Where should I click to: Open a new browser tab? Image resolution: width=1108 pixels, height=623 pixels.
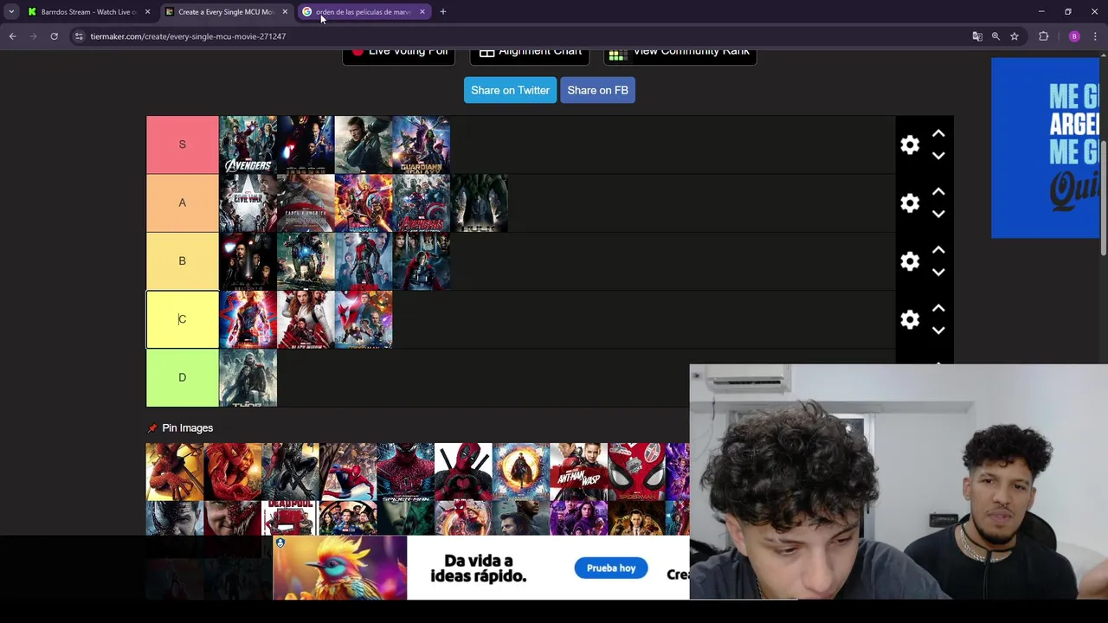click(442, 12)
